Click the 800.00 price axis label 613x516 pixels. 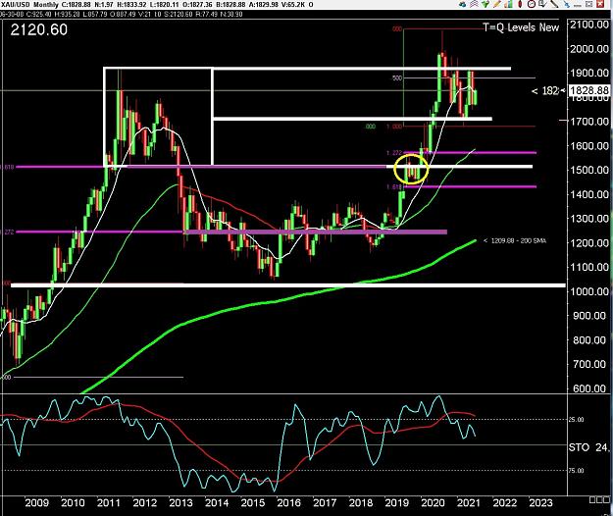tap(591, 339)
